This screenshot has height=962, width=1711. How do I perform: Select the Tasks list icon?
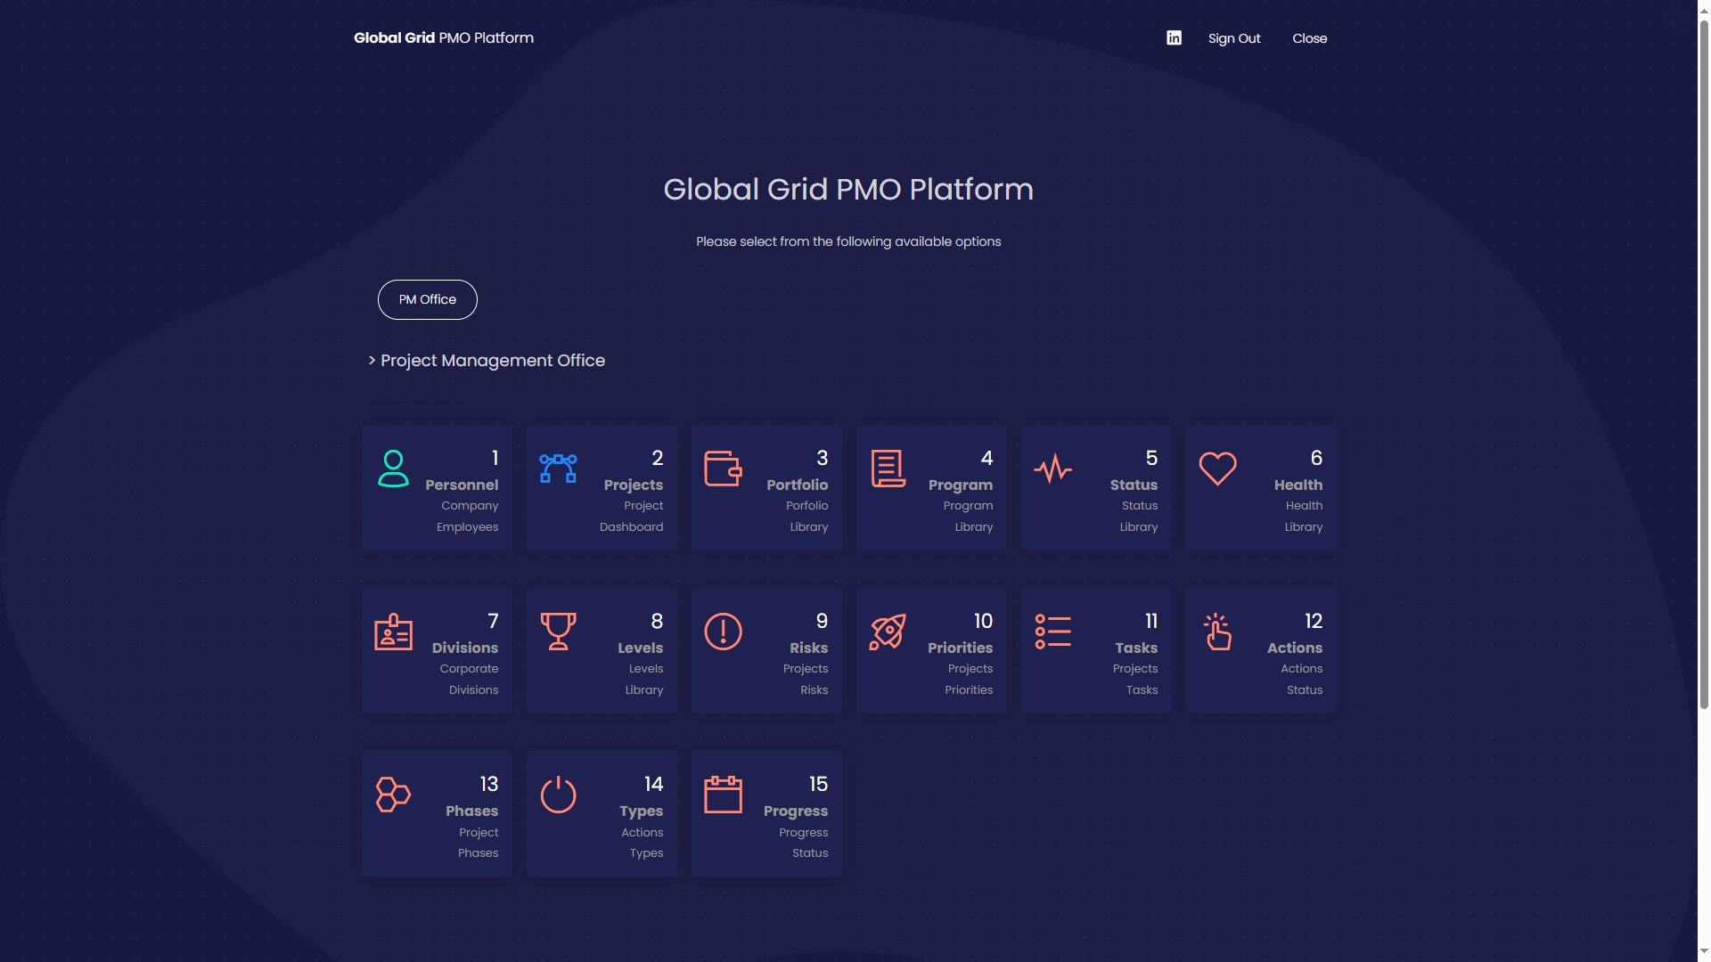[x=1052, y=632]
